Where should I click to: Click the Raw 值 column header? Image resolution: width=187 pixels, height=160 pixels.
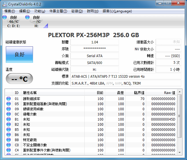[162, 93]
